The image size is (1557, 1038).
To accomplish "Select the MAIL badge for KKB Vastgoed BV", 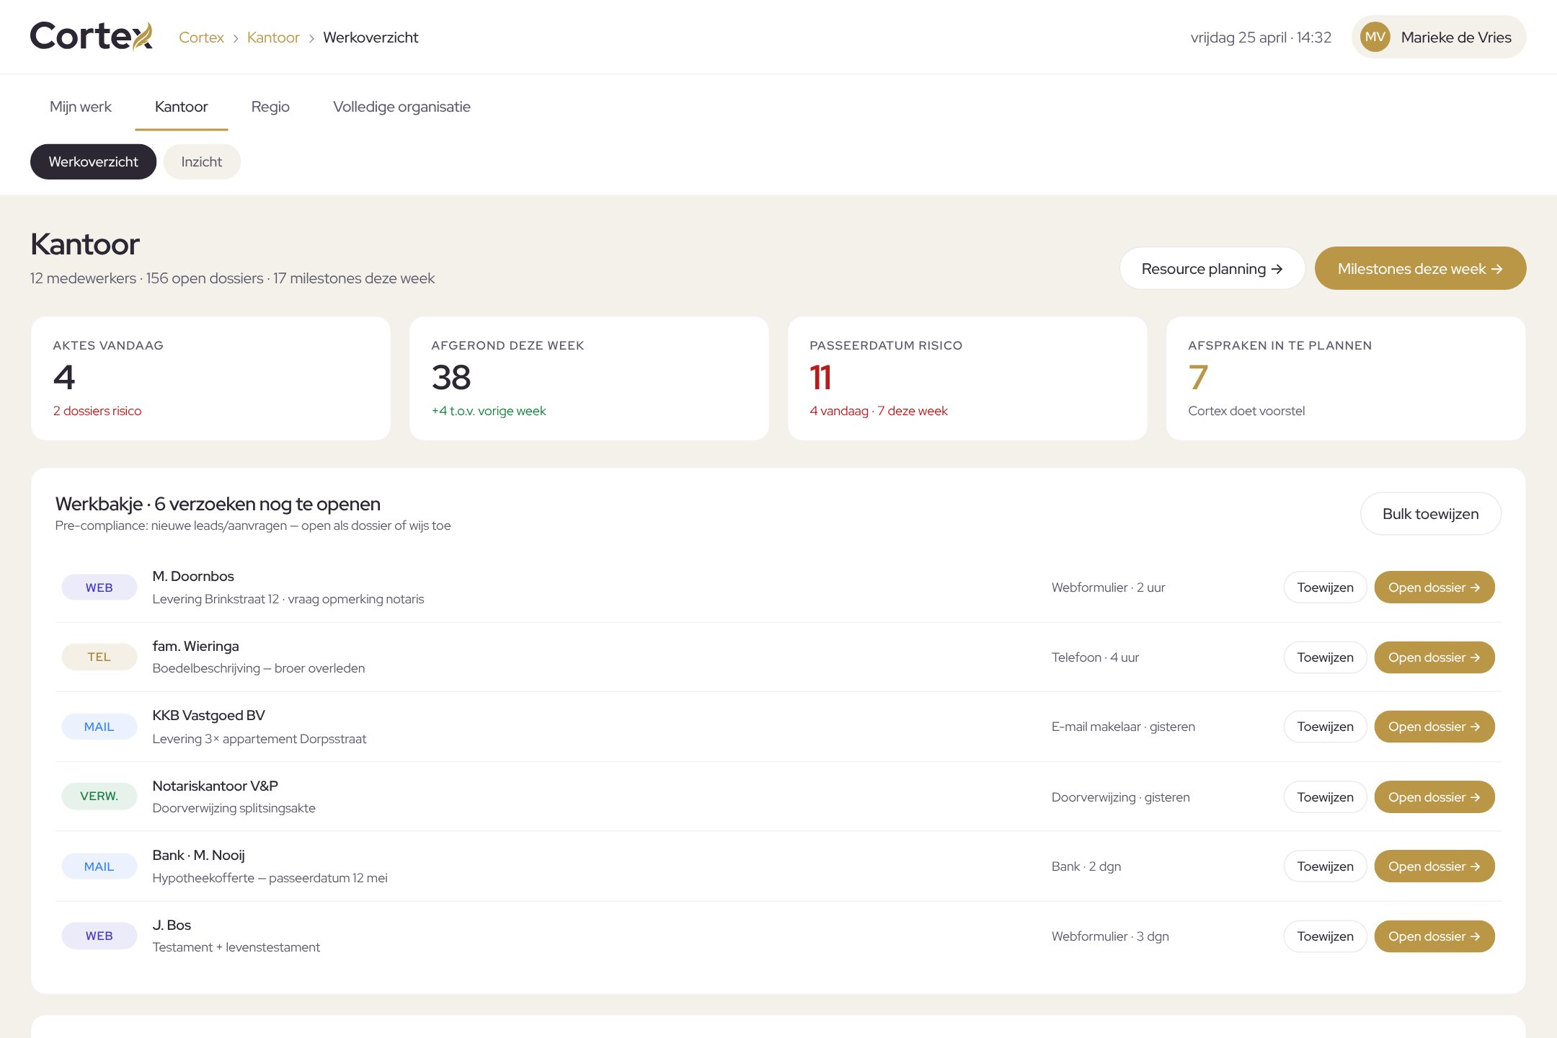I will point(99,727).
